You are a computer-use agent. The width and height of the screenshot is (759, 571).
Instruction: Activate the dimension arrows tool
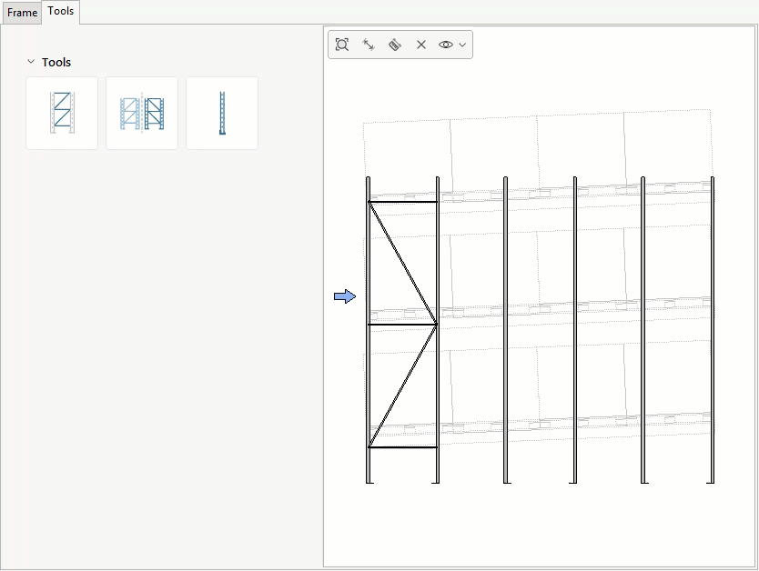(x=369, y=45)
